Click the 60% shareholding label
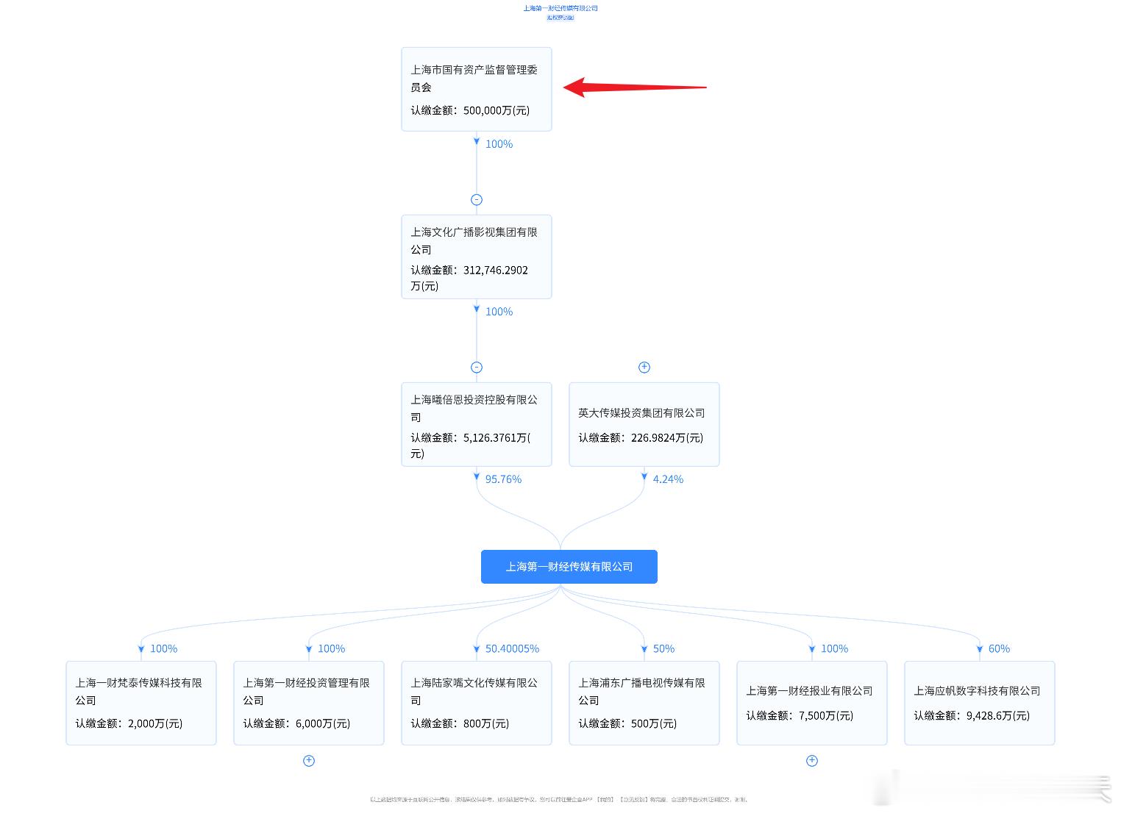This screenshot has width=1121, height=816. pyautogui.click(x=999, y=649)
